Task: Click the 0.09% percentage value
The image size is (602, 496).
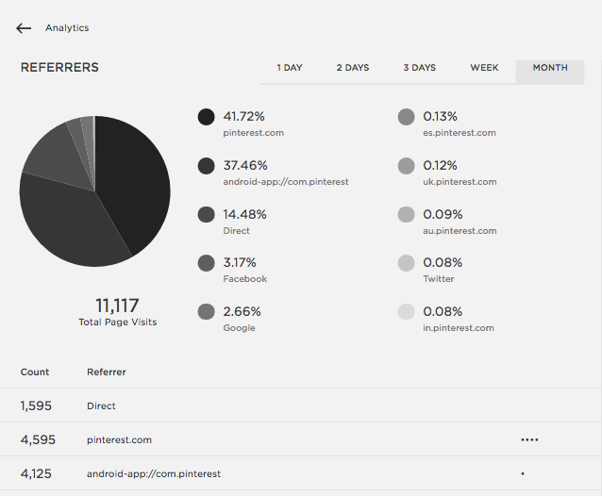Action: tap(443, 214)
